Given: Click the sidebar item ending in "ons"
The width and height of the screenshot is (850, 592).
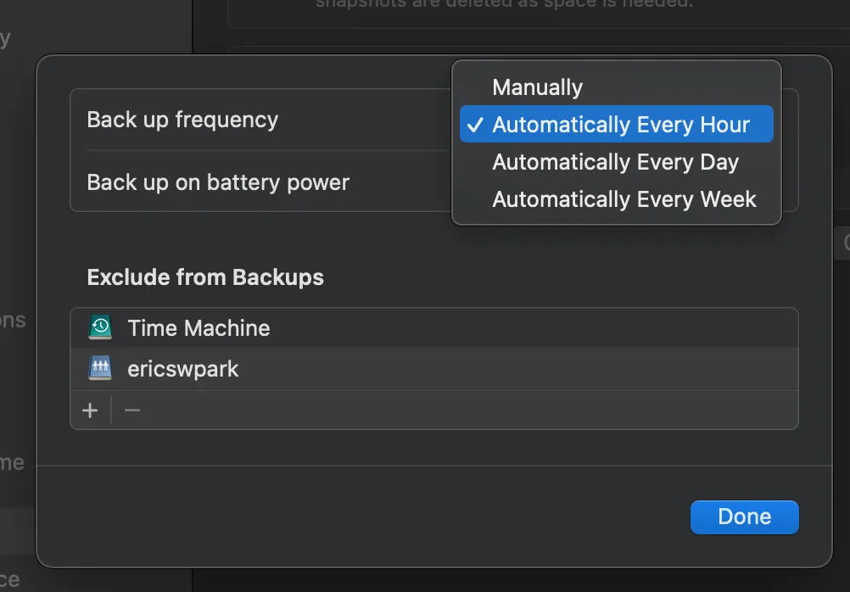Looking at the screenshot, I should click(x=13, y=321).
